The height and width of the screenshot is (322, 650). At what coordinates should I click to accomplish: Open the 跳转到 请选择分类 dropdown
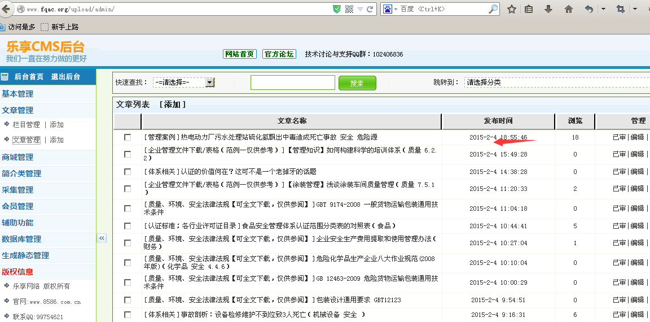click(x=557, y=82)
